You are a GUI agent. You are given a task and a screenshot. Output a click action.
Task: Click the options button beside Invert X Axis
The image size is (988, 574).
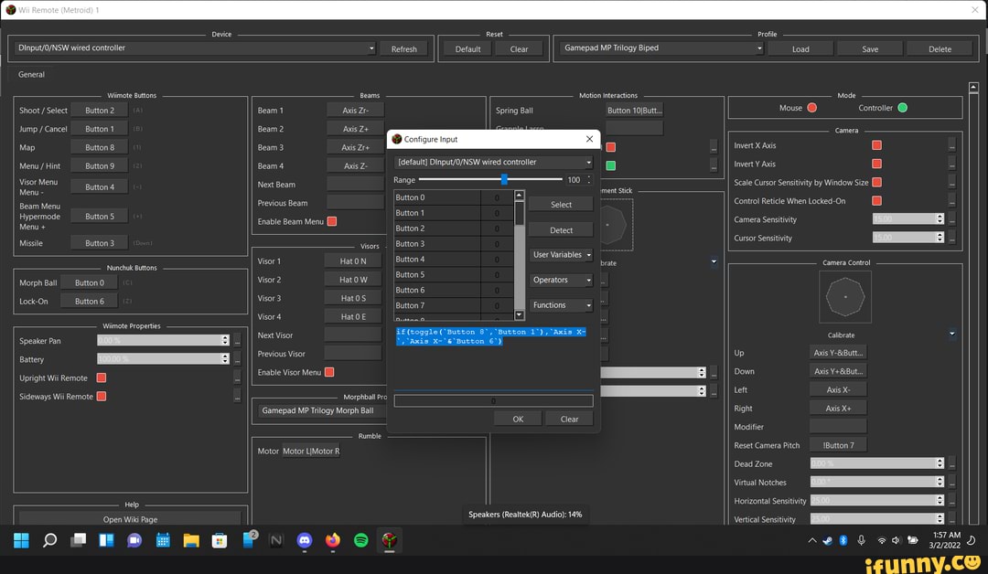[951, 145]
